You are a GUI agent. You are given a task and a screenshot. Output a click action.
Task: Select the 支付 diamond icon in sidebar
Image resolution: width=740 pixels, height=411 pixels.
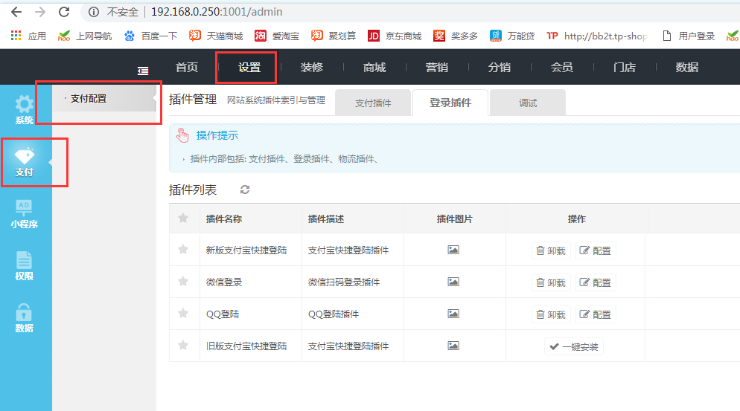(25, 161)
